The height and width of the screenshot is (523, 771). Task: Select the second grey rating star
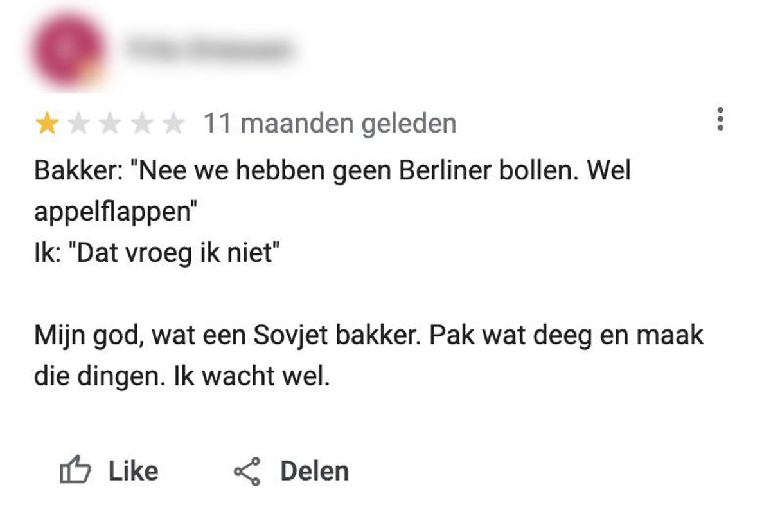[x=78, y=124]
